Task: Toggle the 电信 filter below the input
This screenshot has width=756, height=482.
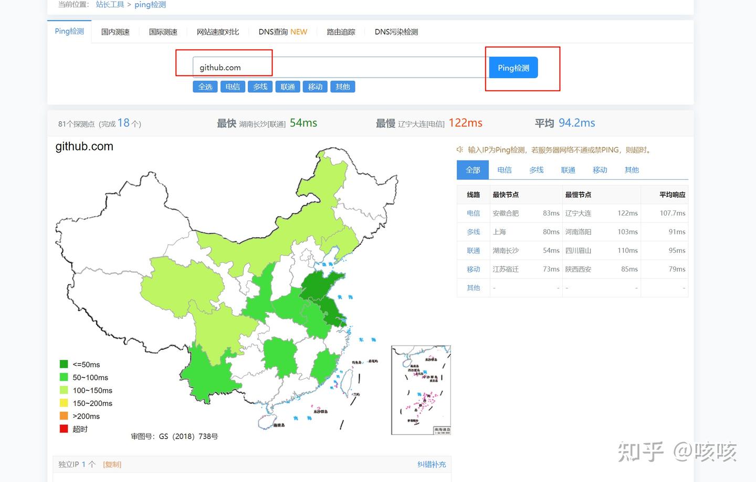Action: point(233,87)
